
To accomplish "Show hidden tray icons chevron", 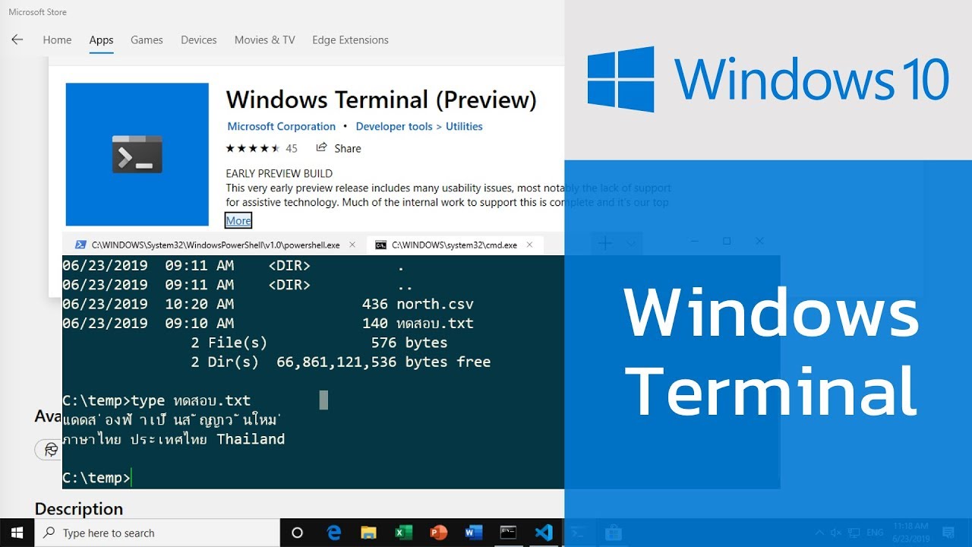I will pos(819,533).
